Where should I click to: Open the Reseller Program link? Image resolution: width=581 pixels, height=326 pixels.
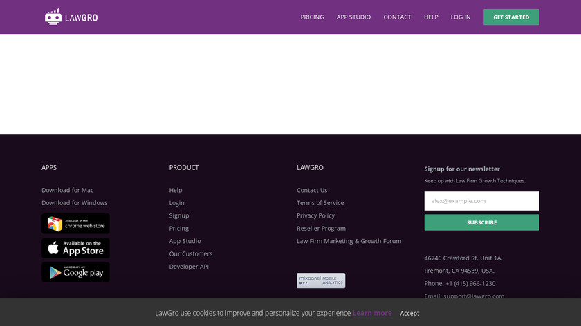(x=321, y=229)
